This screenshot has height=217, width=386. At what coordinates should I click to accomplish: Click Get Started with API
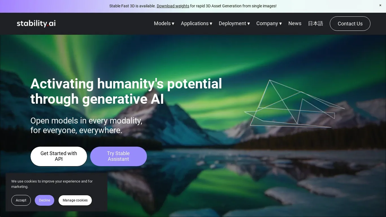pos(59,156)
